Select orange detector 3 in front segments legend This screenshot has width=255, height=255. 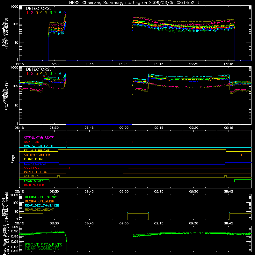point(37,13)
